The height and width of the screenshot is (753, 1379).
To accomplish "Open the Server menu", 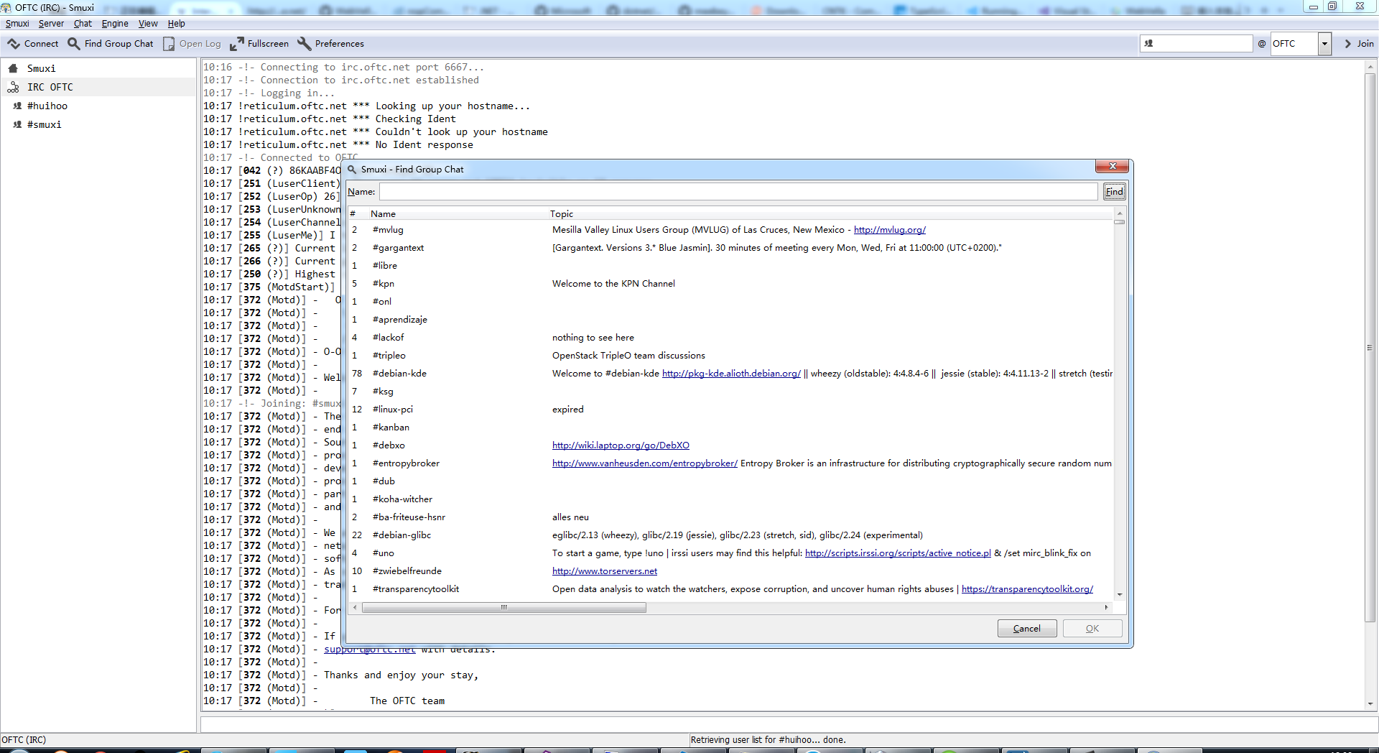I will [51, 24].
